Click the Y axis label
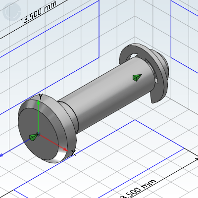Screen dimensions: 198x198 (41, 97)
